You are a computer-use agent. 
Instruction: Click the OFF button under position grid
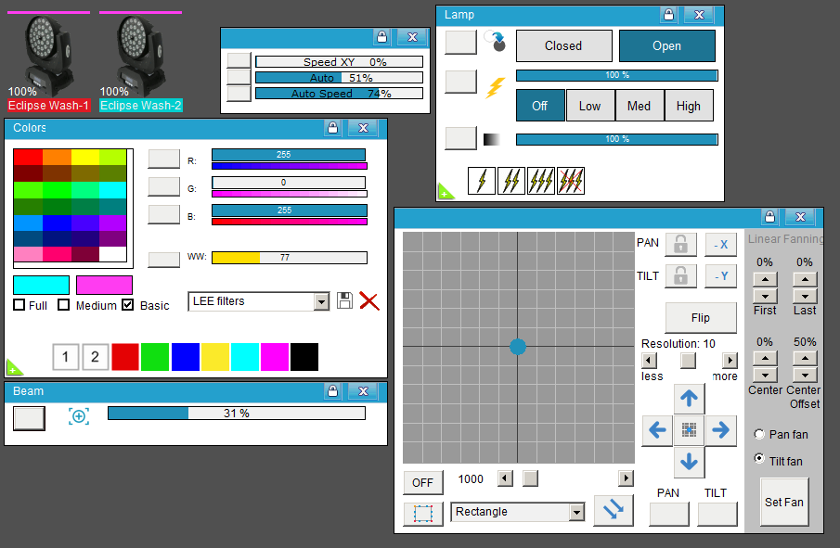(x=422, y=483)
